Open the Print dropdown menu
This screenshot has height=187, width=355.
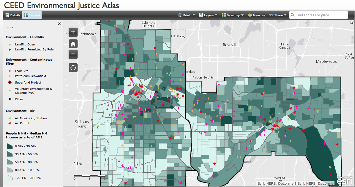(x=186, y=15)
